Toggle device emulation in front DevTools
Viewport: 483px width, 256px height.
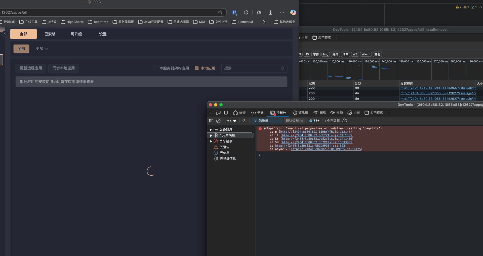[x=218, y=113]
